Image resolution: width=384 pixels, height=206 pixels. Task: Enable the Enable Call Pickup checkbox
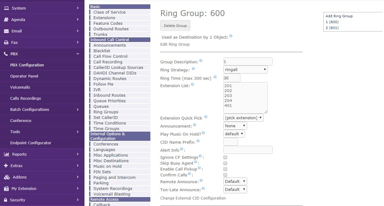[x=225, y=169]
